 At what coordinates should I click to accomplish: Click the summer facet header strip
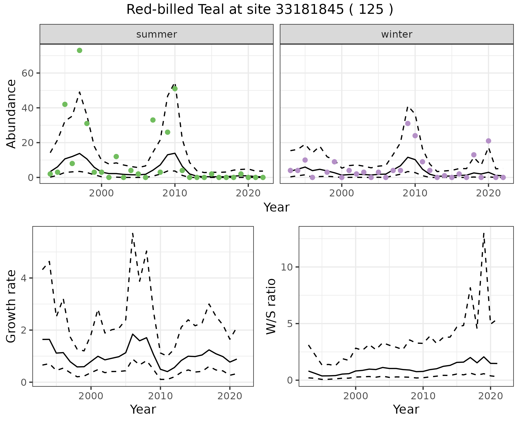[x=156, y=34]
